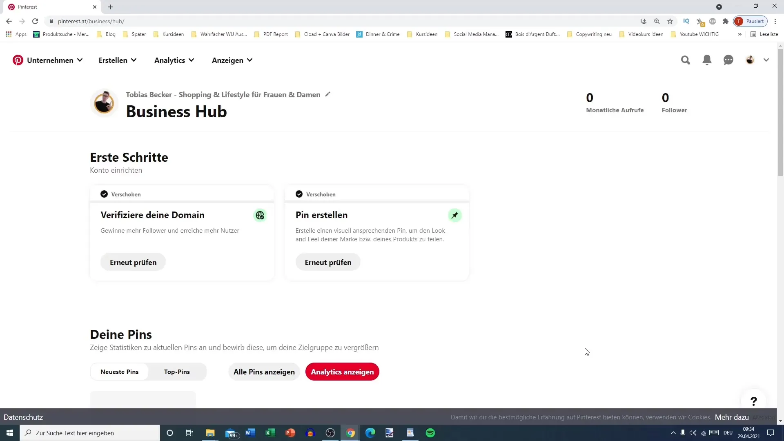Click the large profile picture beside Business Hub
This screenshot has width=784, height=441.
coord(104,102)
